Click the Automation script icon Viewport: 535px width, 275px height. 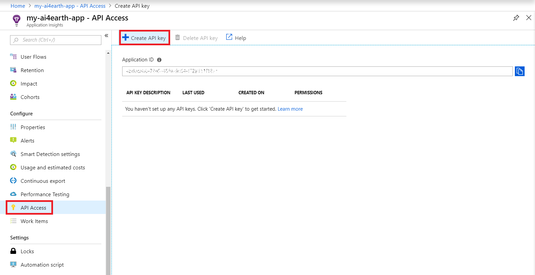(x=13, y=265)
